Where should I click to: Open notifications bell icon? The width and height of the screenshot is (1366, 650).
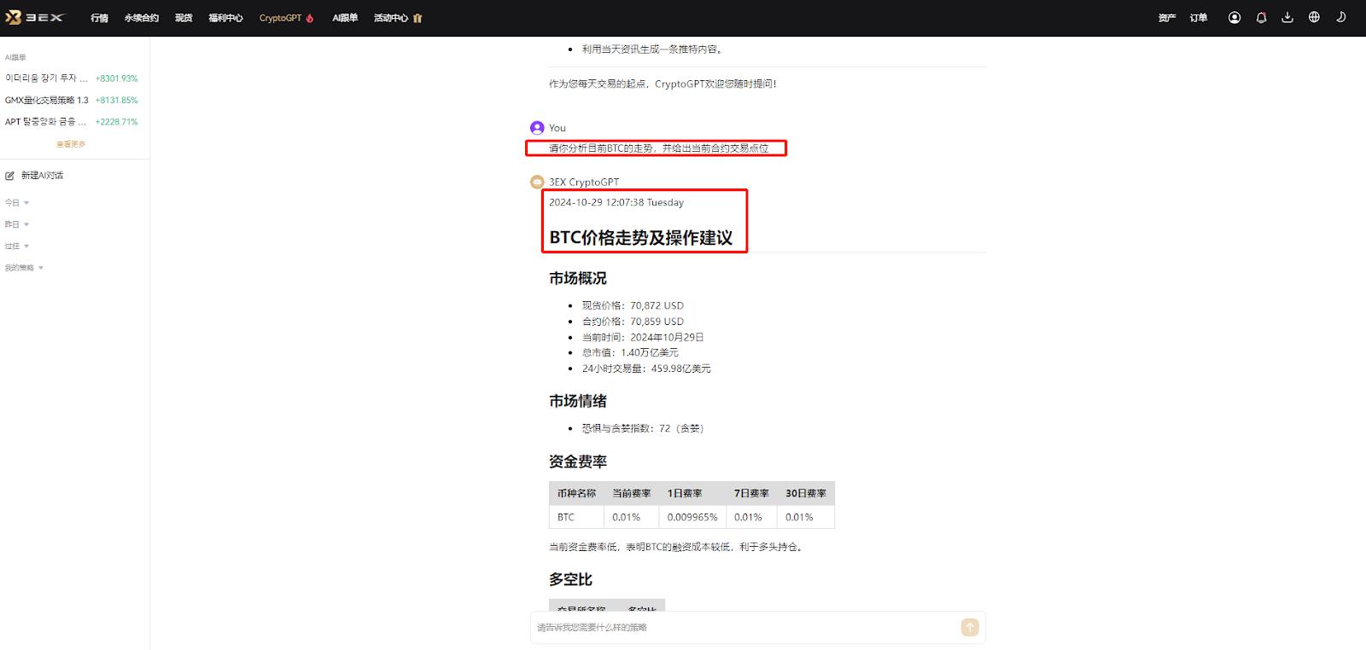[1261, 17]
